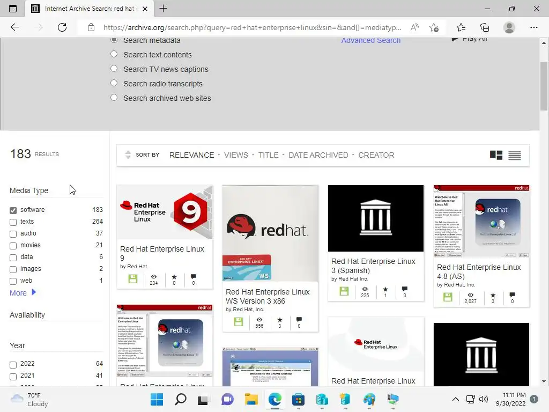Sort results by Relevance
549x412 pixels.
pos(191,155)
